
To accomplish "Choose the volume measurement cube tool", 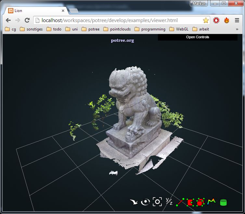I will pos(200,202).
